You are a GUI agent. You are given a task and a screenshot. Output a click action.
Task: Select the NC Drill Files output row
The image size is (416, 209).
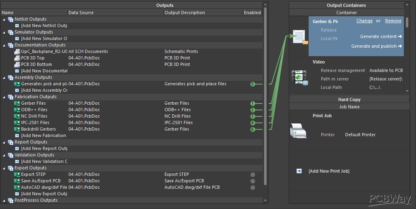tap(131, 116)
